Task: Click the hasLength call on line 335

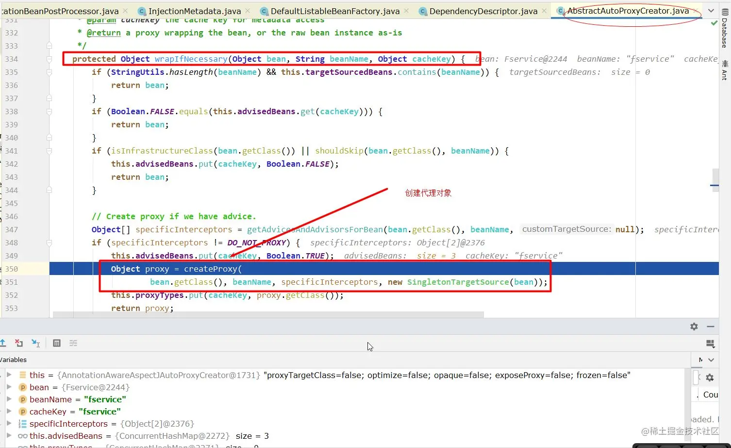Action: point(191,72)
